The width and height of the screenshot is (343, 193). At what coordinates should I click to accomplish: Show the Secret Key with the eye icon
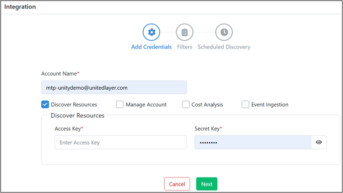click(x=319, y=142)
